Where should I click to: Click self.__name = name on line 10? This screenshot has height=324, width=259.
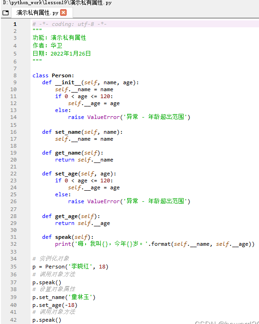click(x=84, y=89)
